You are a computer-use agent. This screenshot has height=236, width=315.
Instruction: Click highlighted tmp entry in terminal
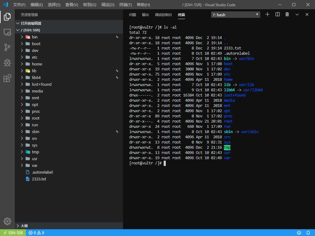coord(227,147)
